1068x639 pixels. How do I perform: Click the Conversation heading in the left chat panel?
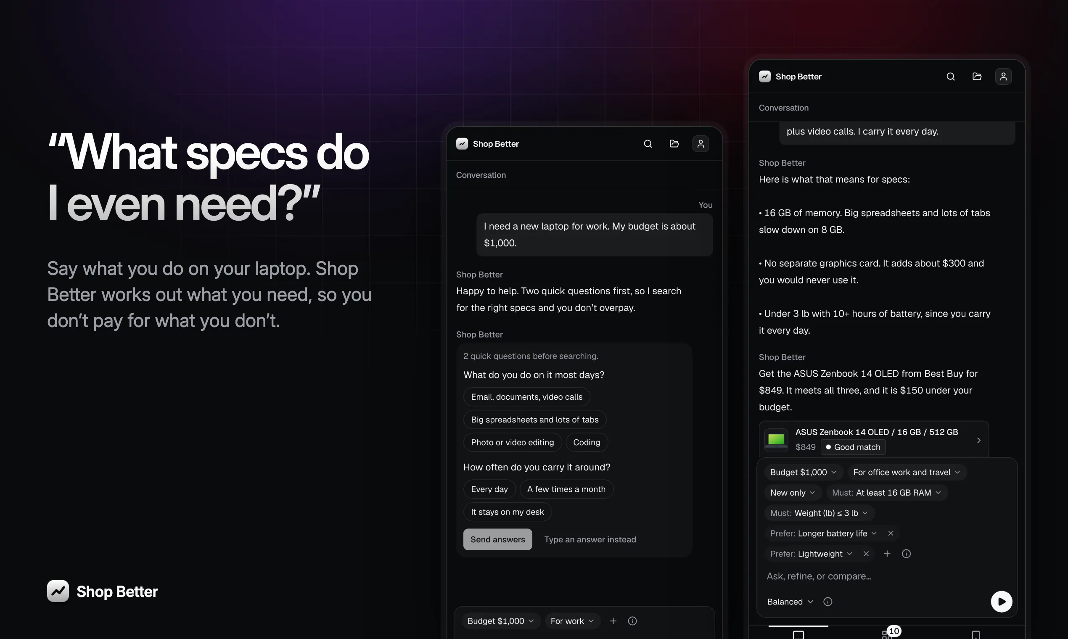tap(481, 175)
